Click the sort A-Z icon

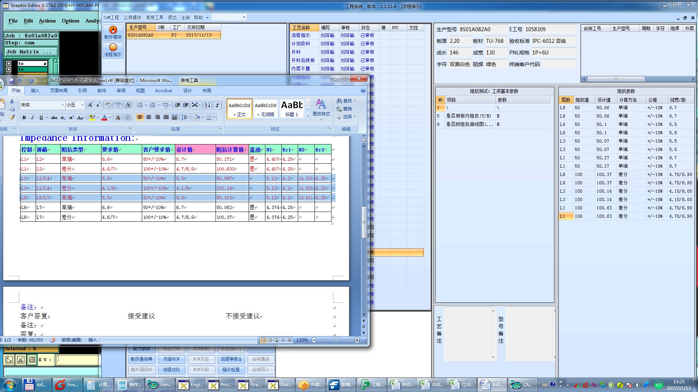click(207, 105)
